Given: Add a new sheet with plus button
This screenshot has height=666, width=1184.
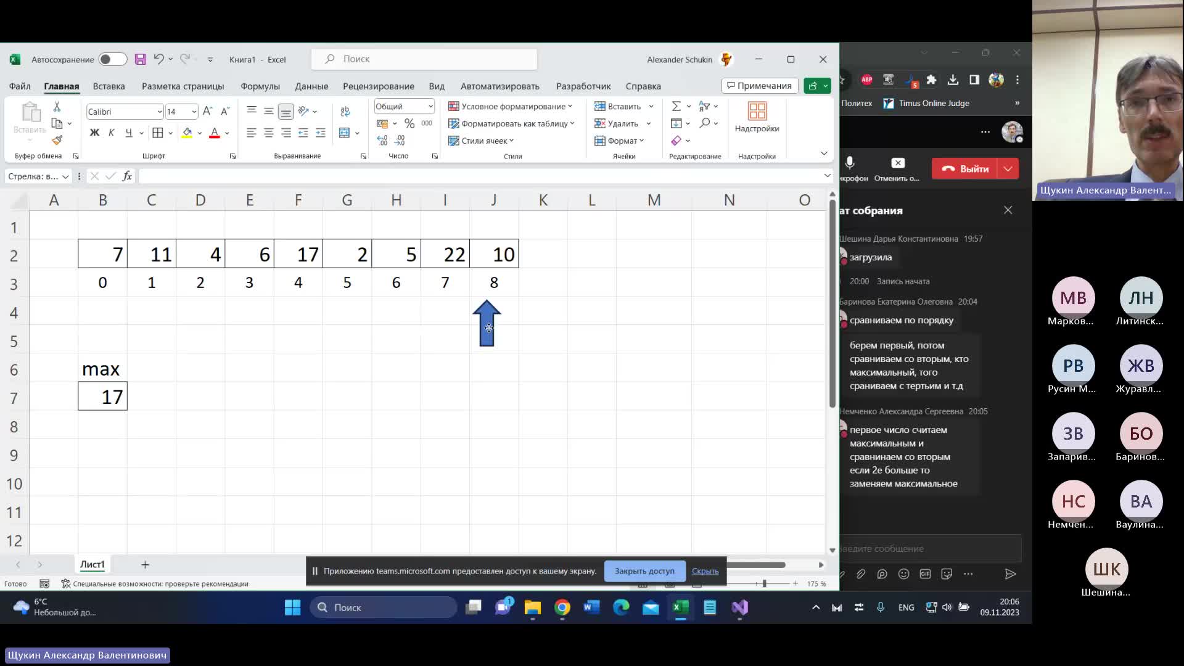Looking at the screenshot, I should click(x=145, y=564).
